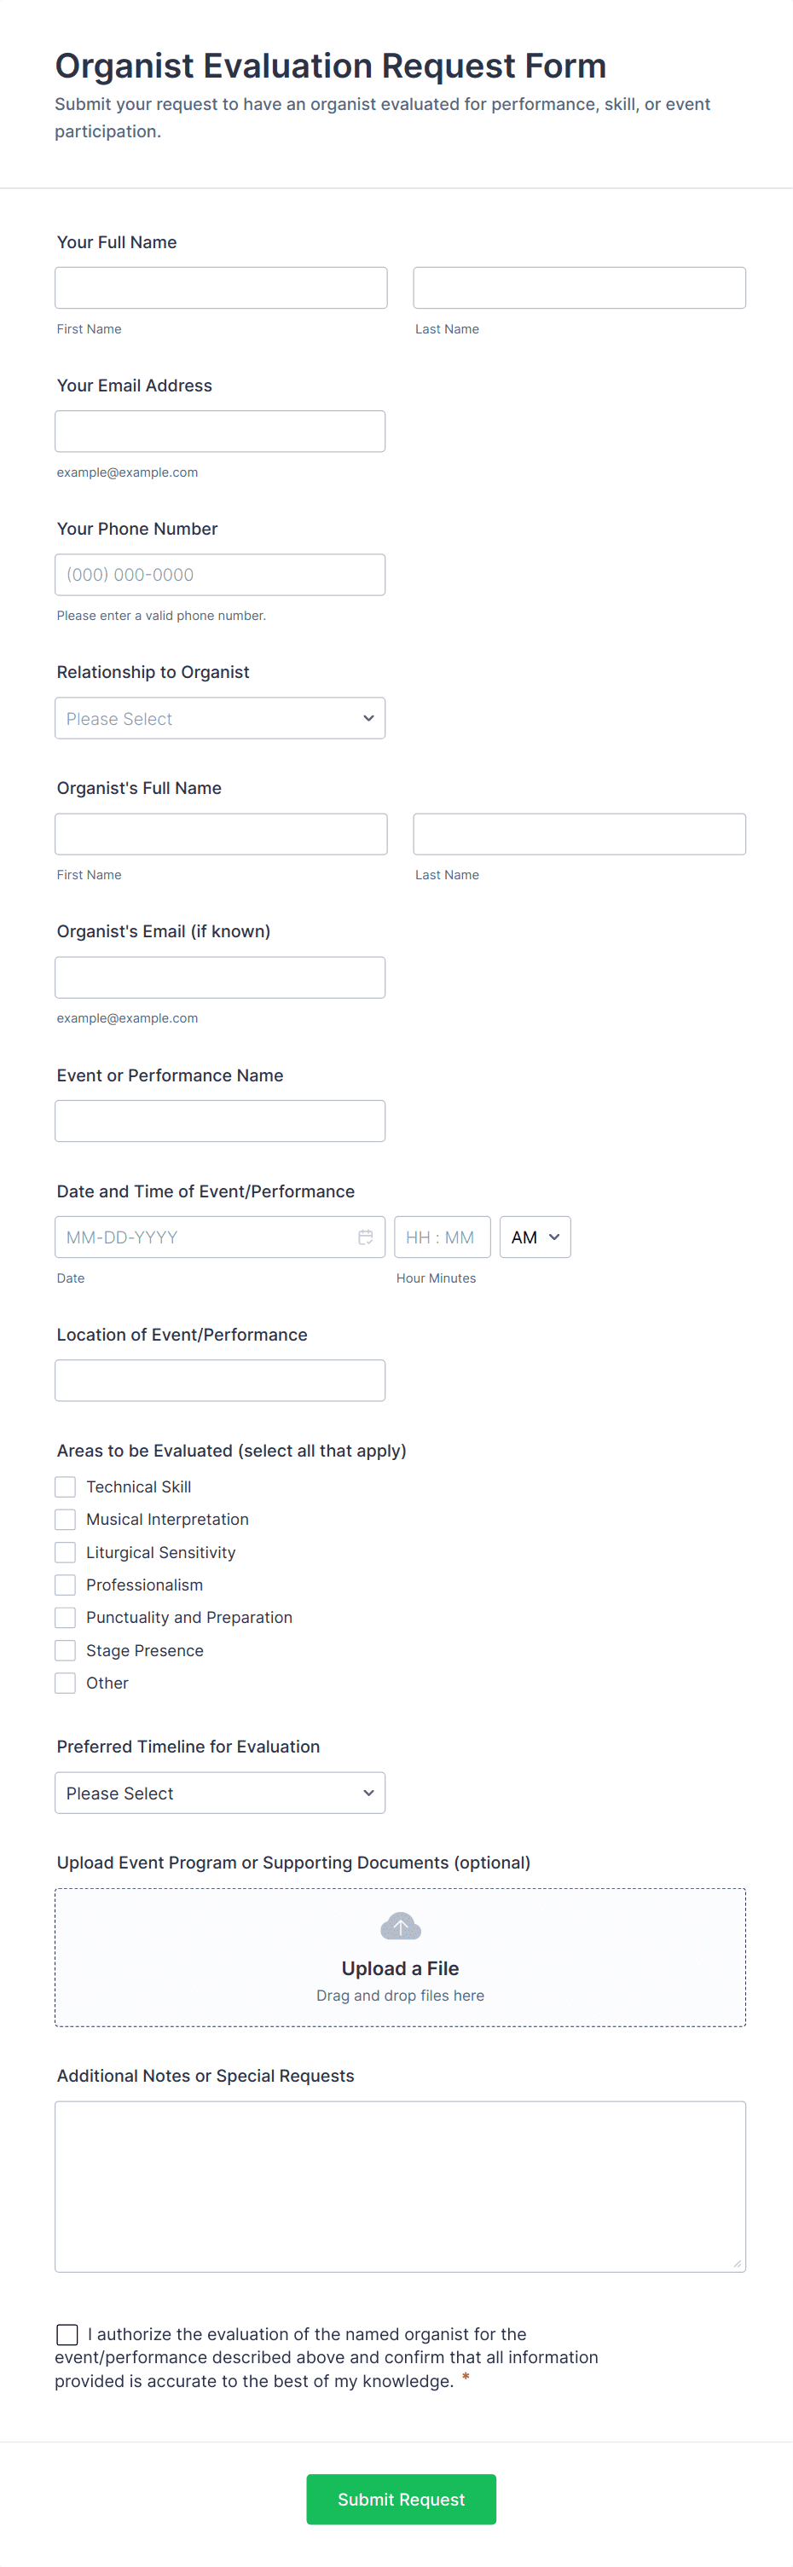Focus the Event or Performance Name field

(x=220, y=1121)
